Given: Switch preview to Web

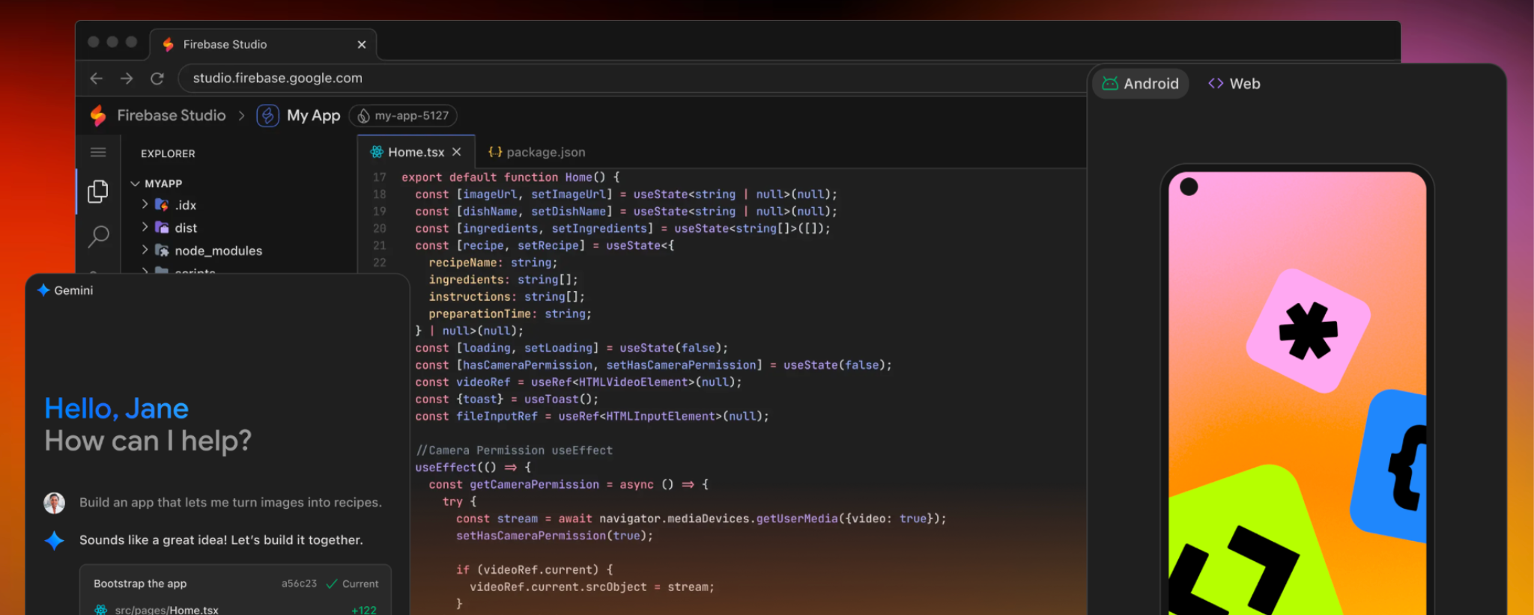Looking at the screenshot, I should click(x=1234, y=84).
